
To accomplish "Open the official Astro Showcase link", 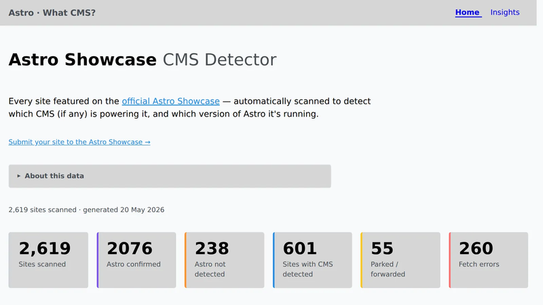I will (171, 101).
